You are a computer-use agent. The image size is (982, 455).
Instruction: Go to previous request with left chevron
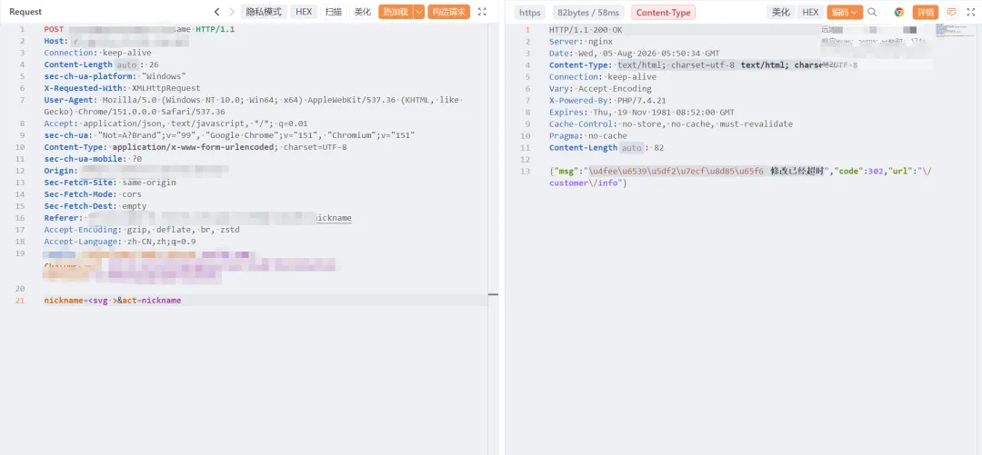(x=216, y=12)
